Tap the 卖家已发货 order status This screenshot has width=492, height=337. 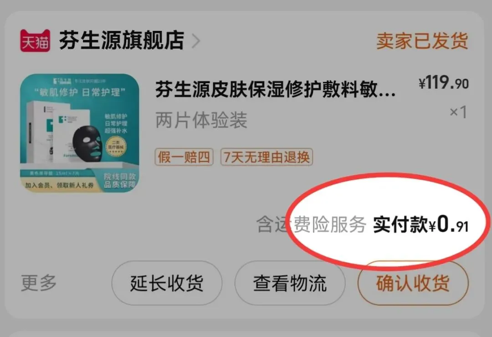click(x=422, y=41)
